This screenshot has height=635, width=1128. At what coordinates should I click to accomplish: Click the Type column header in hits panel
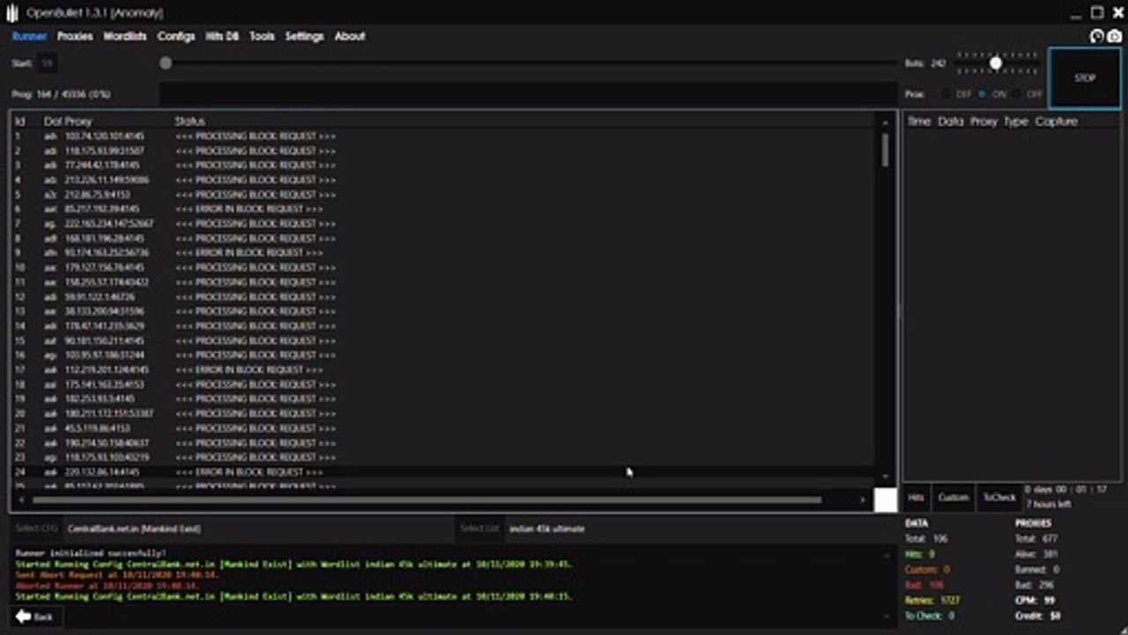click(1016, 121)
